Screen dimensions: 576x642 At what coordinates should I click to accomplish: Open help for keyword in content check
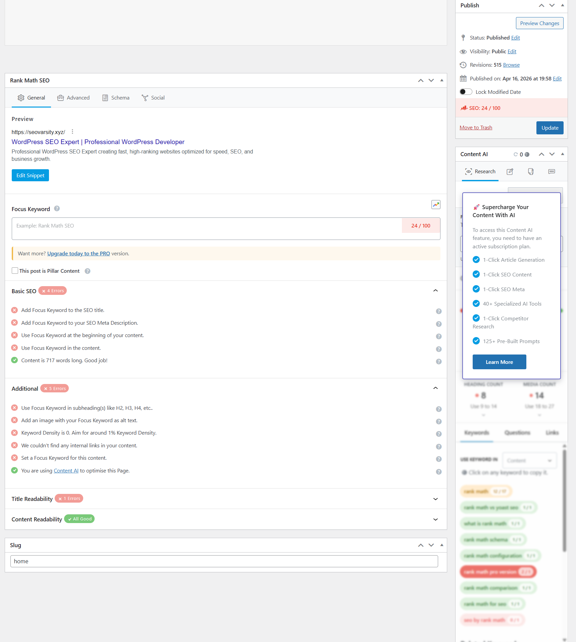pyautogui.click(x=438, y=349)
